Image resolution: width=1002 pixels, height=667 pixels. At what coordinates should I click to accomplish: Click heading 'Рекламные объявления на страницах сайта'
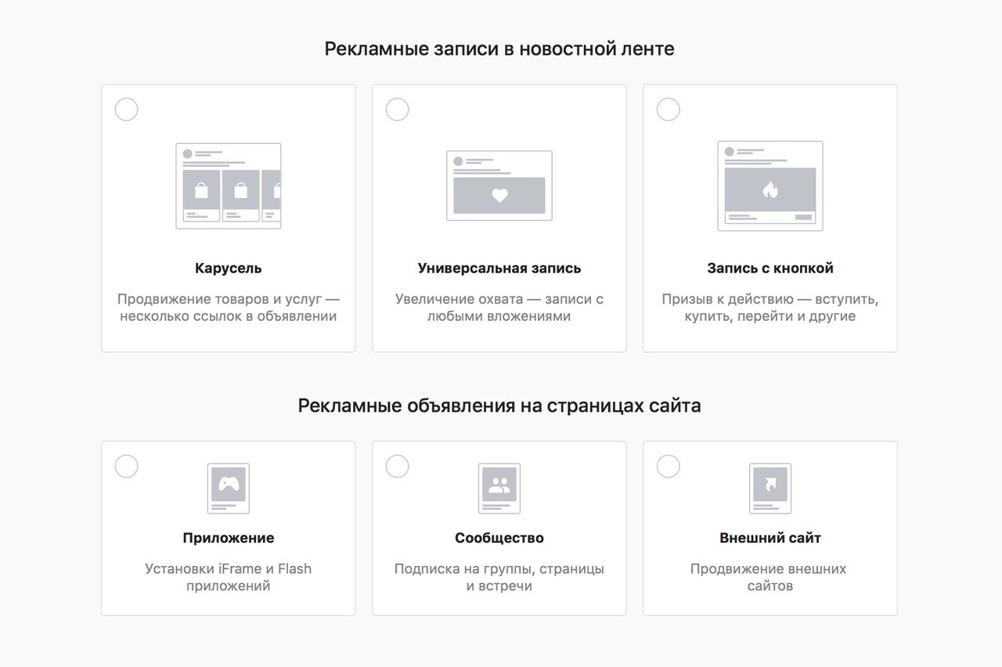point(499,406)
